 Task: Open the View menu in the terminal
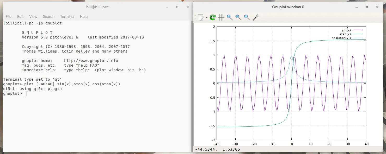pos(33,17)
